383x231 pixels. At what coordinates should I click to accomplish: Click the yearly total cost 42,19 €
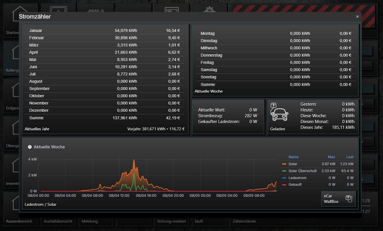173,118
